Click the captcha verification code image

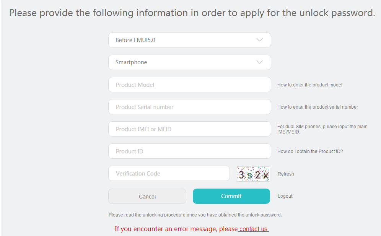[x=253, y=174]
